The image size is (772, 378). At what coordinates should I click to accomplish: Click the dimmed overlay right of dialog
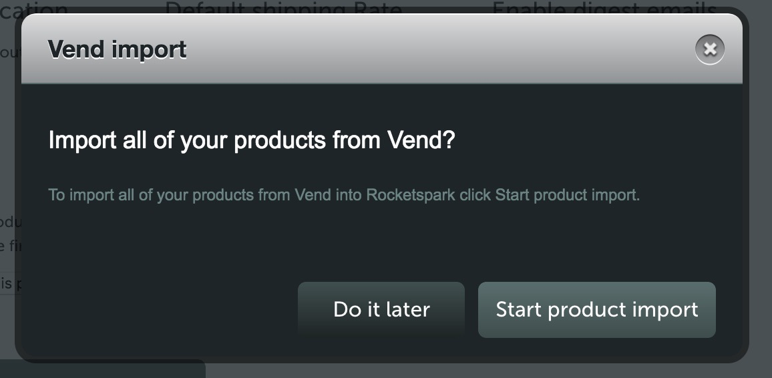(x=761, y=197)
